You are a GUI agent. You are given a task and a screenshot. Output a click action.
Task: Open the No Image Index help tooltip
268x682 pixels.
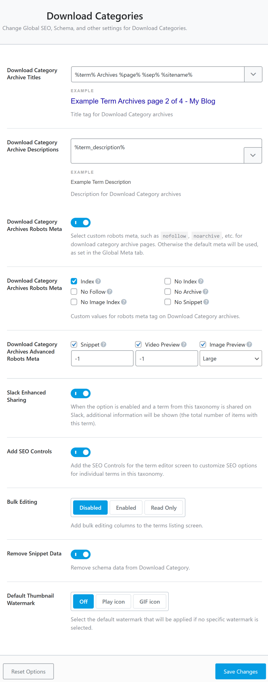coord(123,302)
